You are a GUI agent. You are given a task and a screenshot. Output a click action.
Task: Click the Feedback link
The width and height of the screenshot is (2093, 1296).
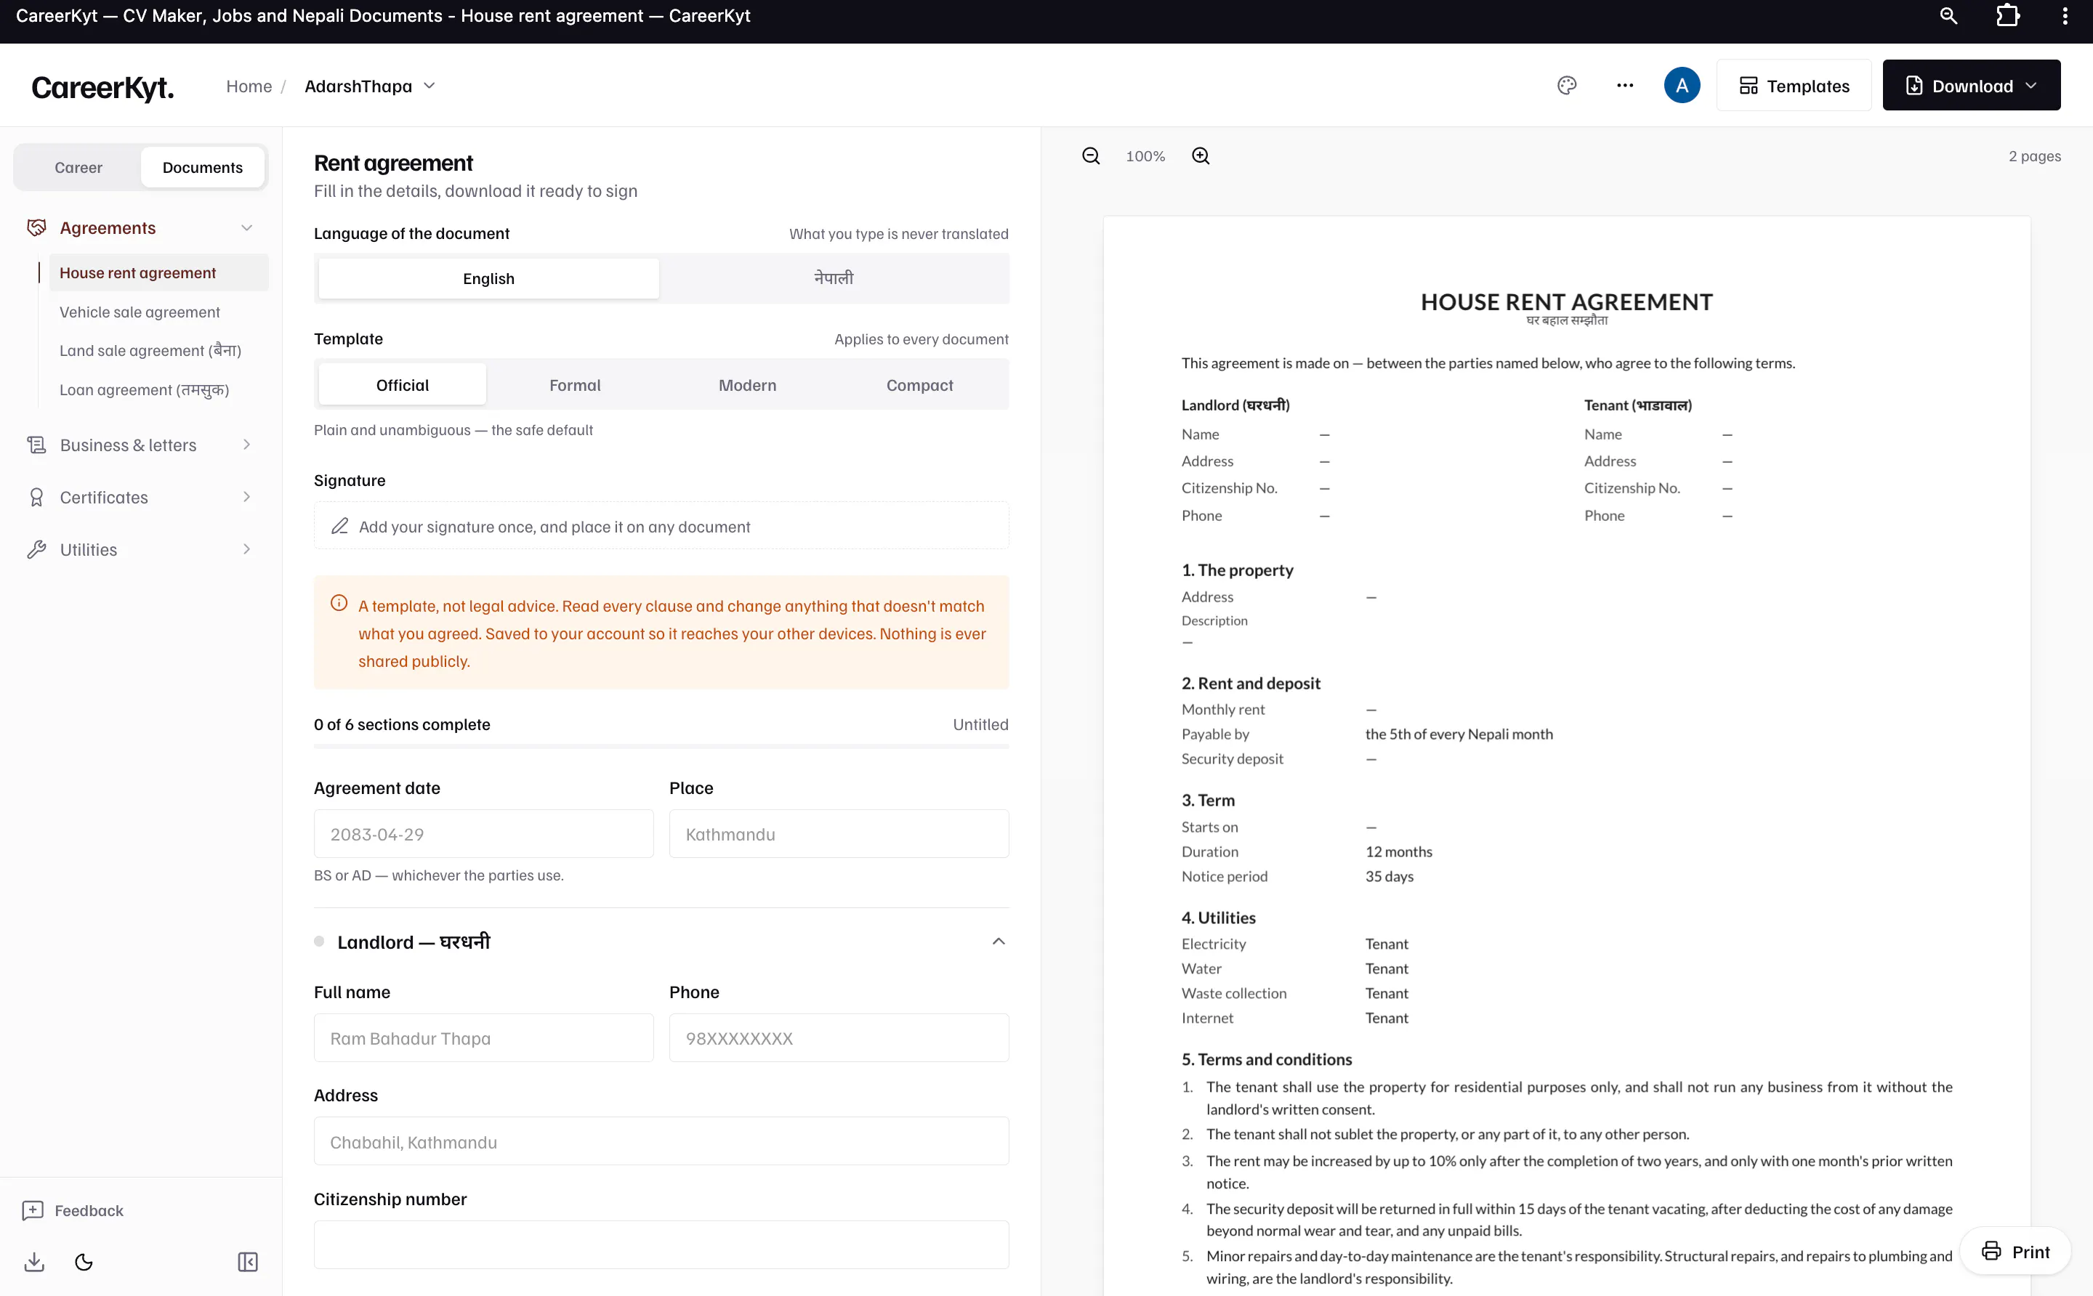click(89, 1210)
